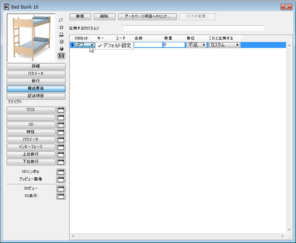The height and width of the screenshot is (243, 296).
Task: Open the DBセット dropdown showing デフ...
Action: [85, 45]
